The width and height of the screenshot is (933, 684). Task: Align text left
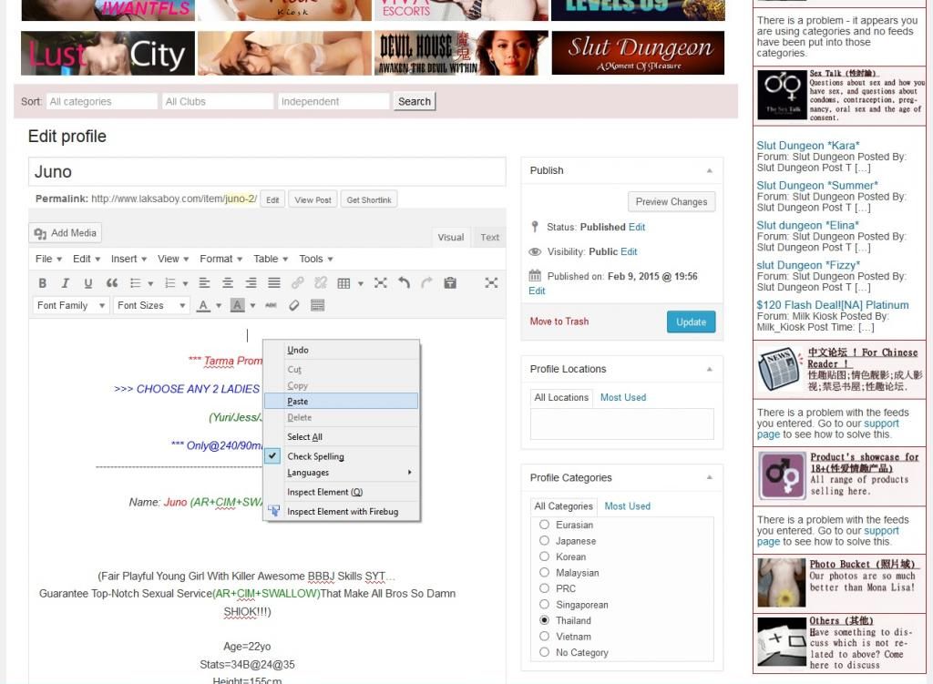pos(204,283)
